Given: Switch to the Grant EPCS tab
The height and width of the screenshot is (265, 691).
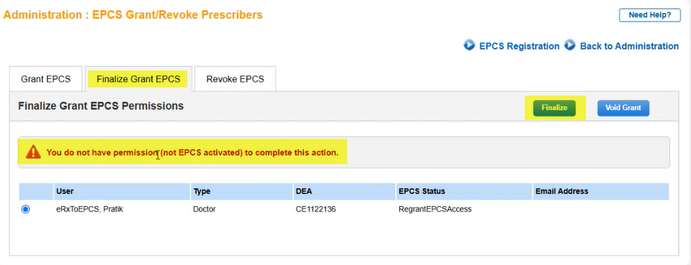Looking at the screenshot, I should pos(46,79).
